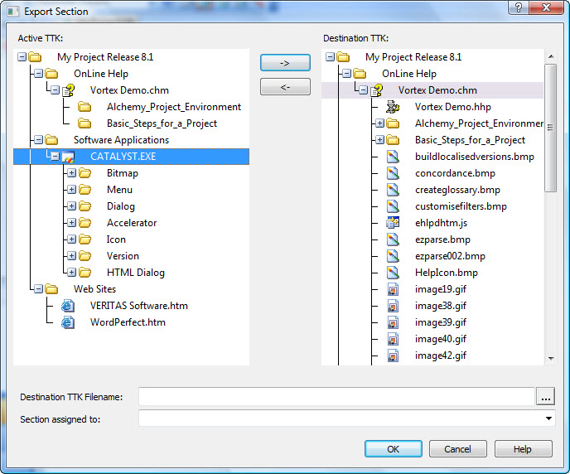Click Destination tree scrollbar up arrow
This screenshot has width=570, height=474.
(551, 56)
